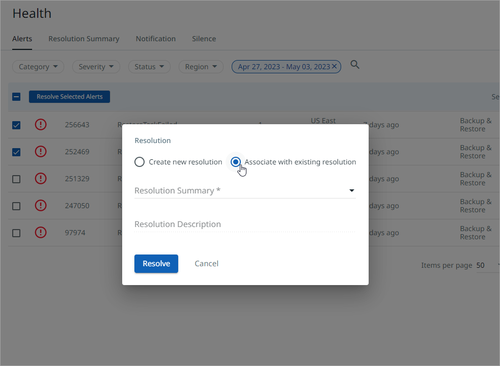The height and width of the screenshot is (366, 500).
Task: Choose Associate with existing resolution
Action: tap(235, 162)
